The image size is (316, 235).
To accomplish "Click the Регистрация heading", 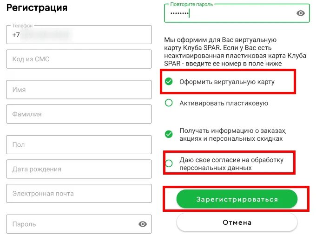I will 37,8.
